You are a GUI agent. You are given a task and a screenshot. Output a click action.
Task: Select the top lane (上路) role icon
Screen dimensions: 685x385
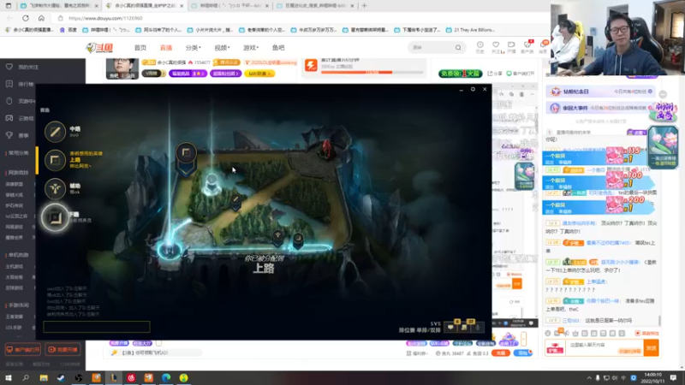click(55, 160)
